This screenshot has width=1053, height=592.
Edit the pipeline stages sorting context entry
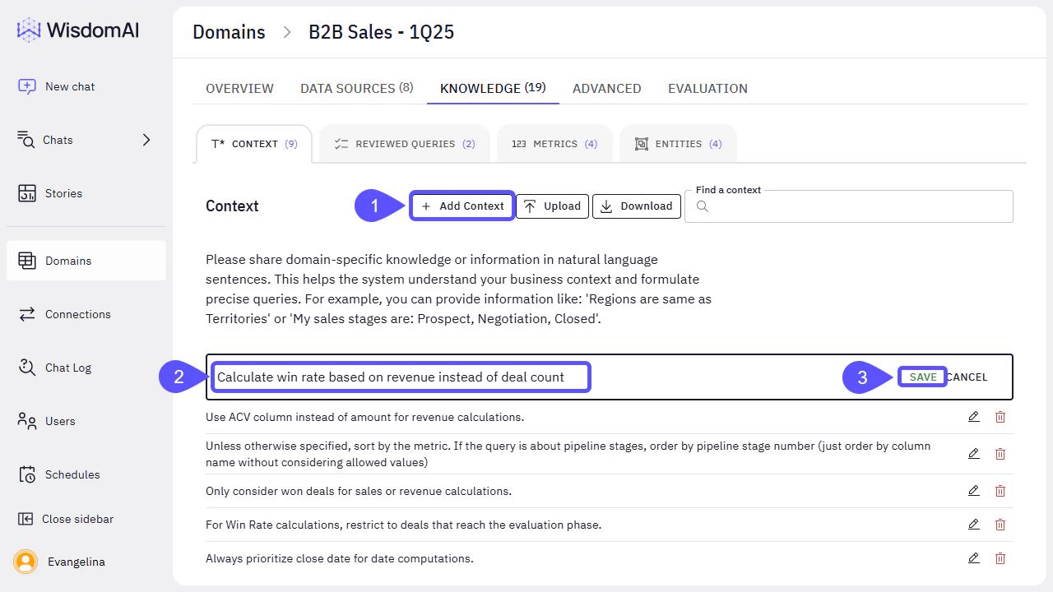click(x=974, y=453)
